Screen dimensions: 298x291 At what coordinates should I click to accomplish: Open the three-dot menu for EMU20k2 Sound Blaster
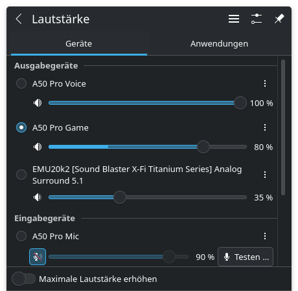click(x=265, y=175)
